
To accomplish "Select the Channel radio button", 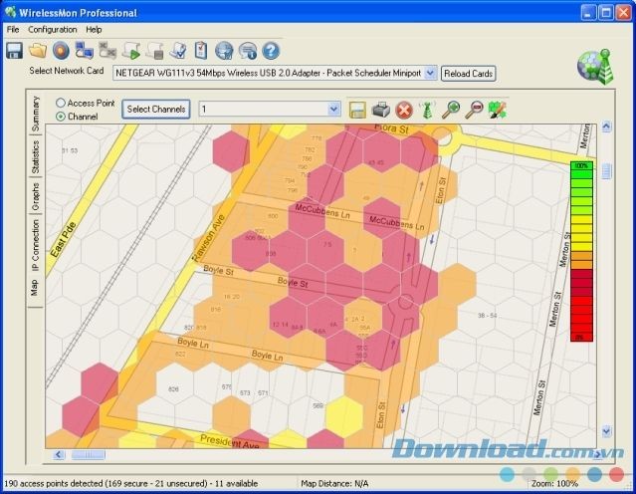I will pos(62,117).
